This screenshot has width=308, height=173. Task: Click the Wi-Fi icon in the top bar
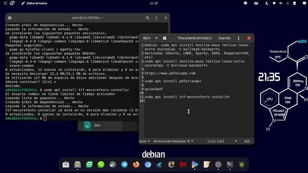[274, 3]
